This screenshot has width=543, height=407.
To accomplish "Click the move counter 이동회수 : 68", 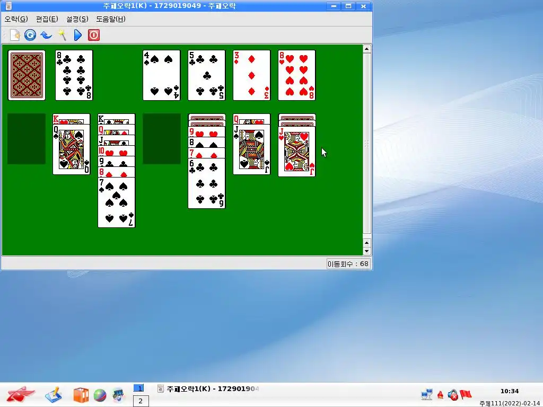I will (348, 264).
